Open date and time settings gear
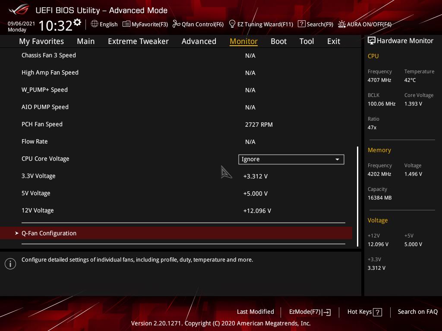442x331 pixels. pyautogui.click(x=77, y=22)
